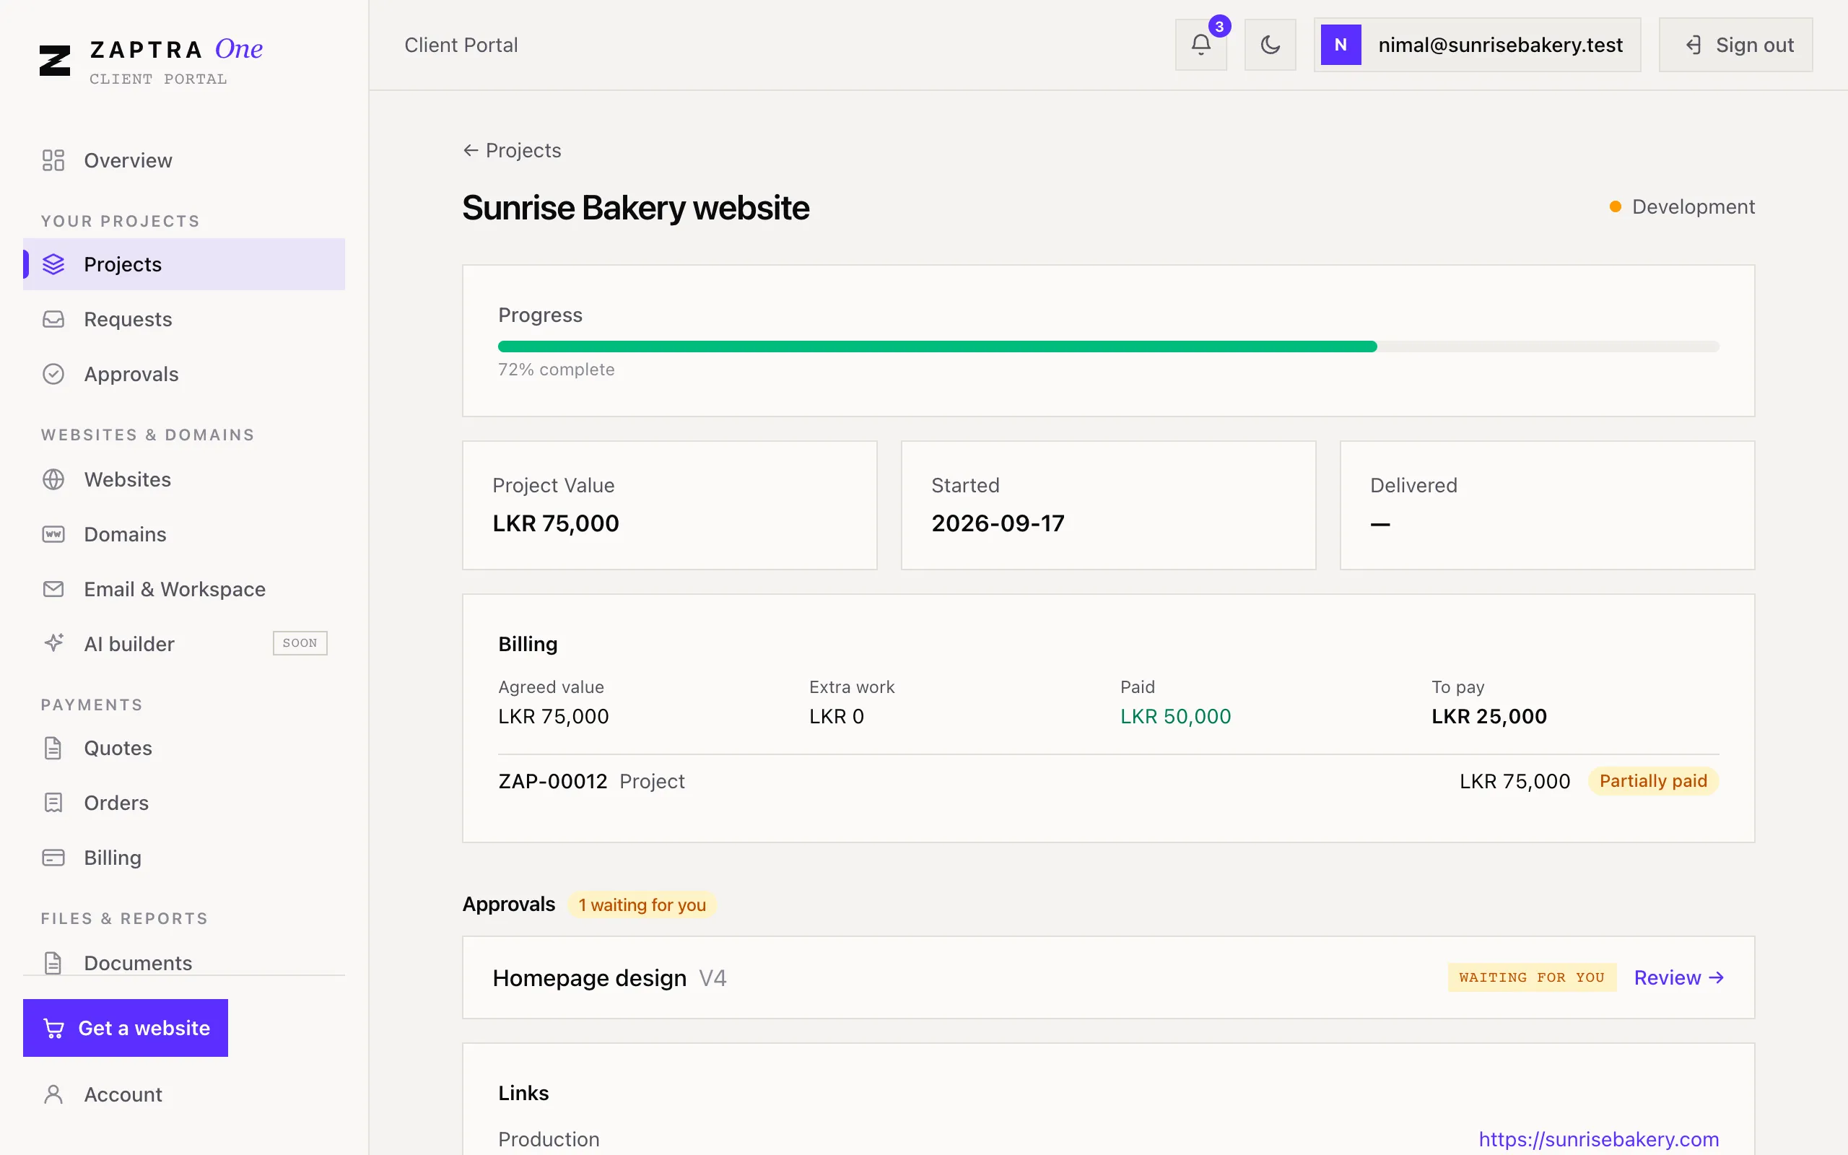Open notifications bell with badge
Image resolution: width=1848 pixels, height=1155 pixels.
click(x=1200, y=45)
